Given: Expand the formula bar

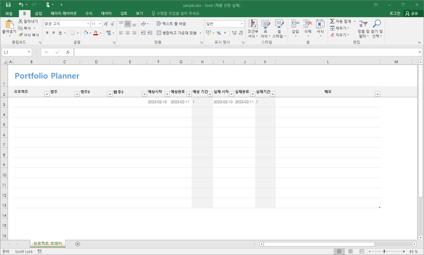Looking at the screenshot, I should (x=420, y=52).
